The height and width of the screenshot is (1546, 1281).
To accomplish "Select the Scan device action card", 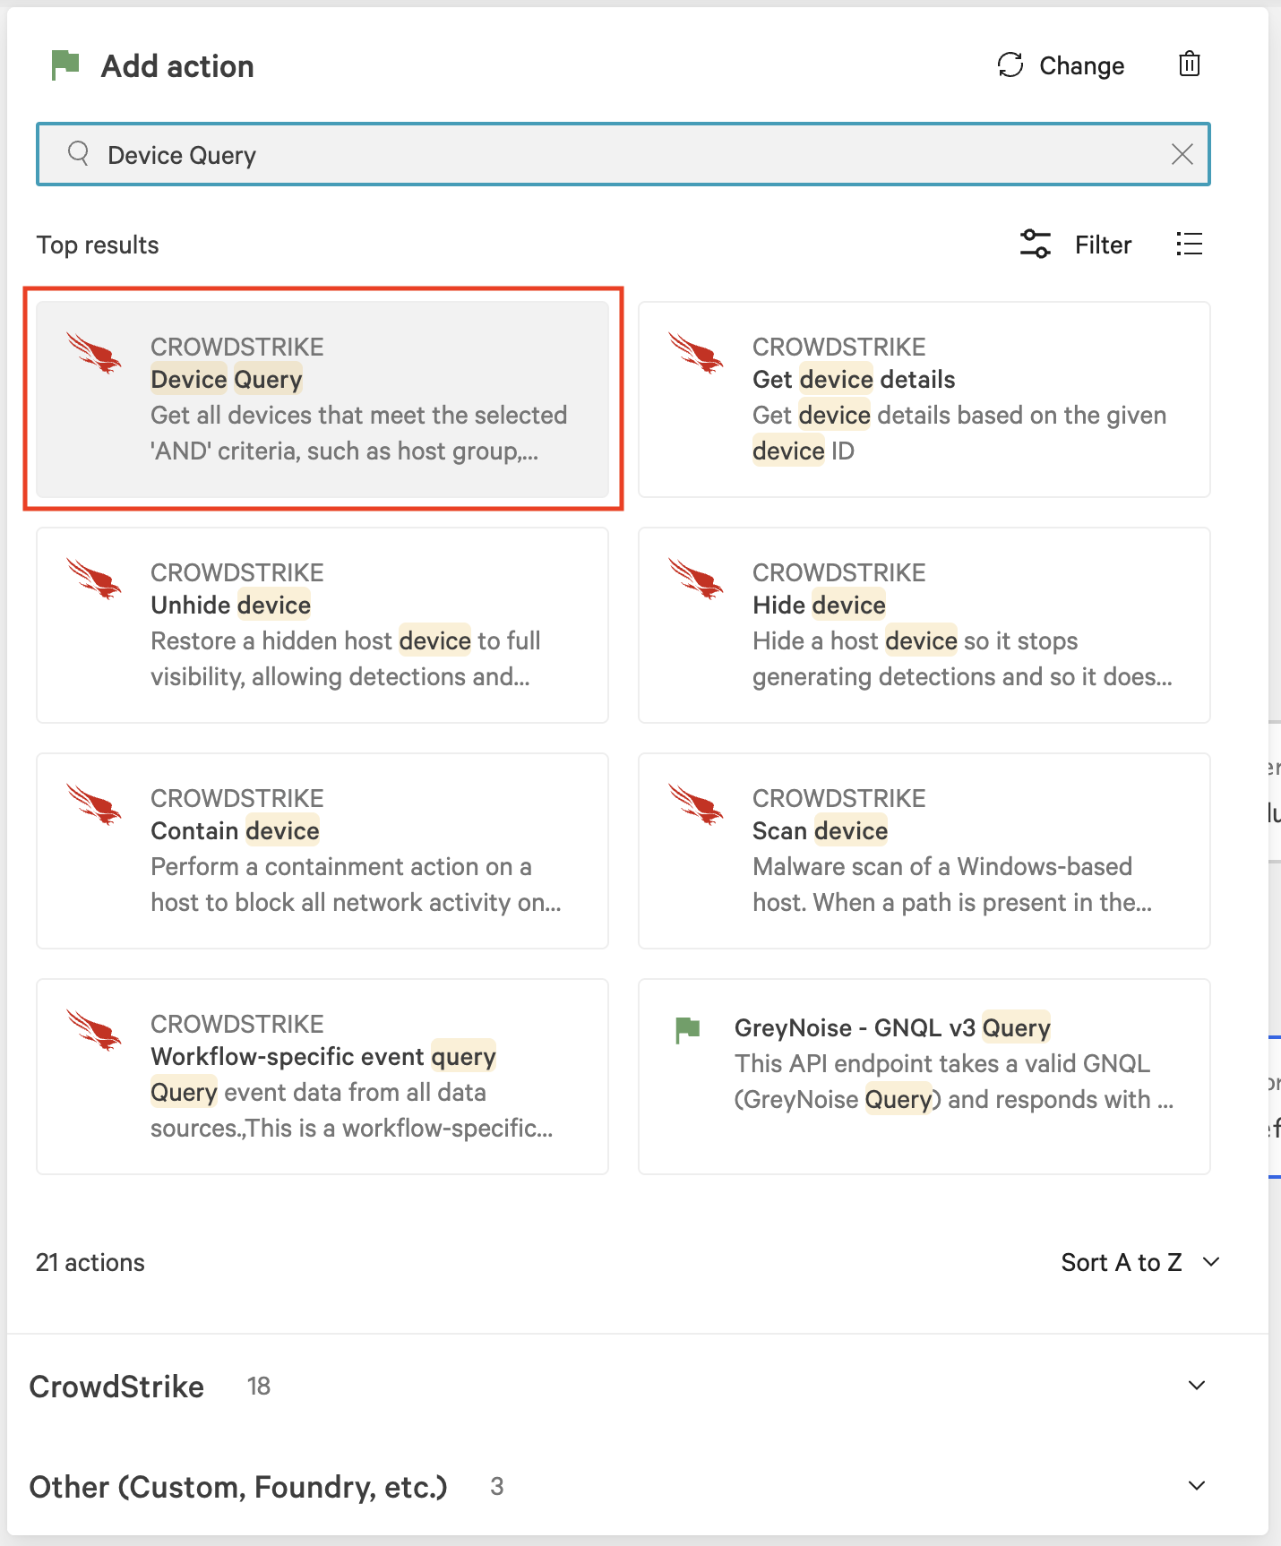I will [x=924, y=851].
